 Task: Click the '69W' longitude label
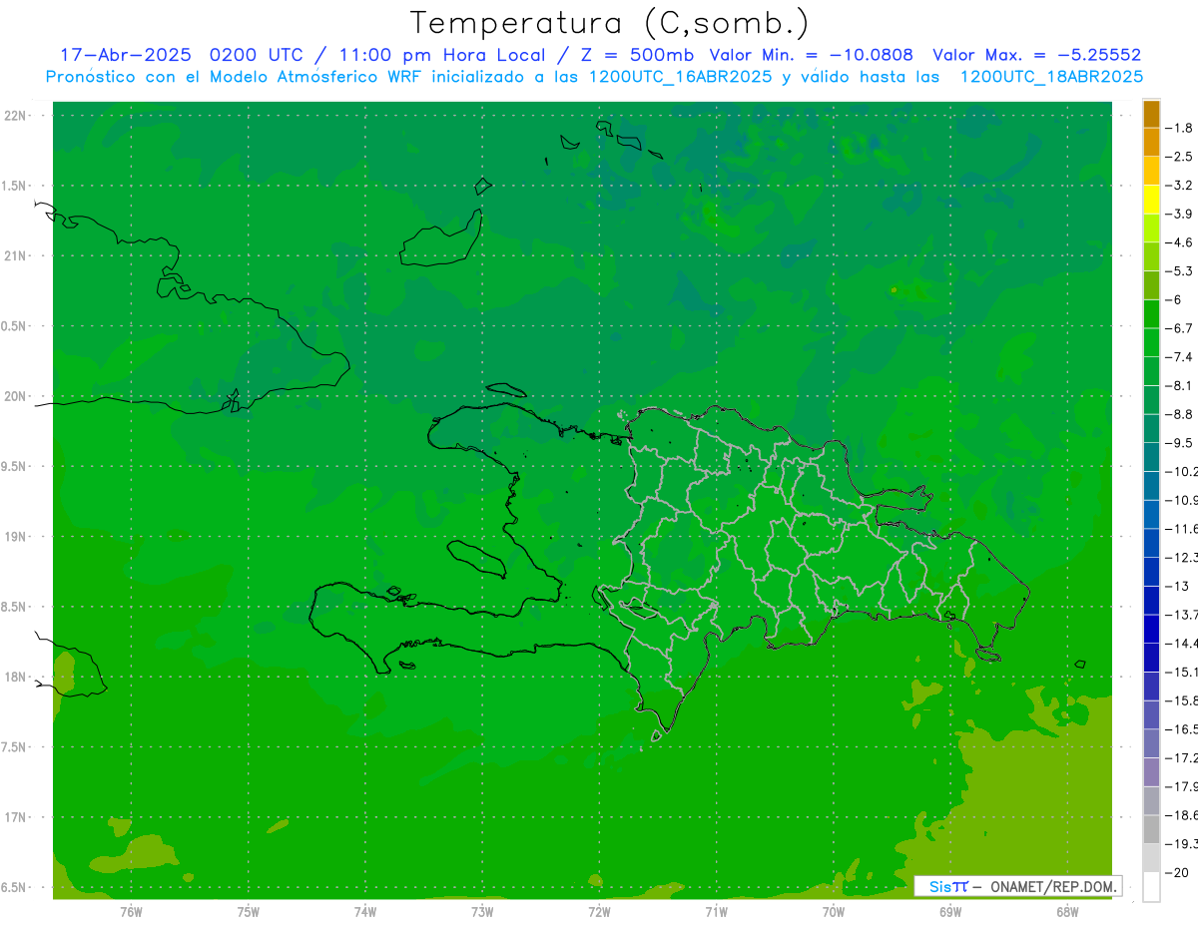coord(950,911)
